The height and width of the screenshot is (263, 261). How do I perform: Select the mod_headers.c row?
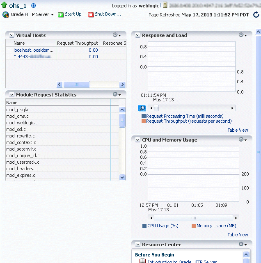[62, 169]
